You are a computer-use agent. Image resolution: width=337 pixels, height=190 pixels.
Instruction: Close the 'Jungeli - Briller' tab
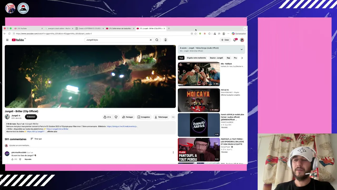(164, 28)
